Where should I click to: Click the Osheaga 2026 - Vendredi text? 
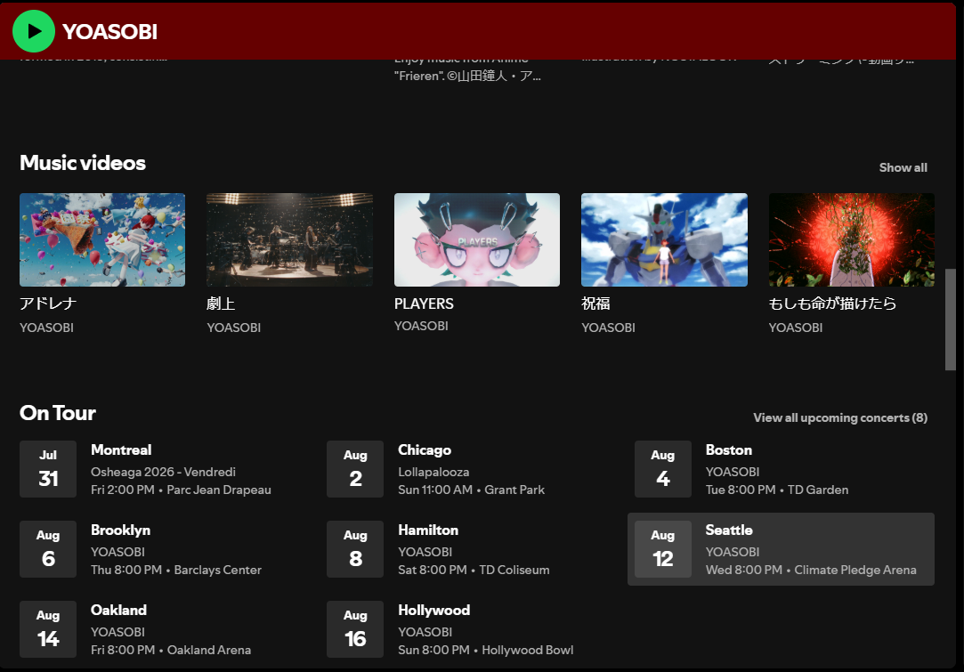[x=163, y=473]
